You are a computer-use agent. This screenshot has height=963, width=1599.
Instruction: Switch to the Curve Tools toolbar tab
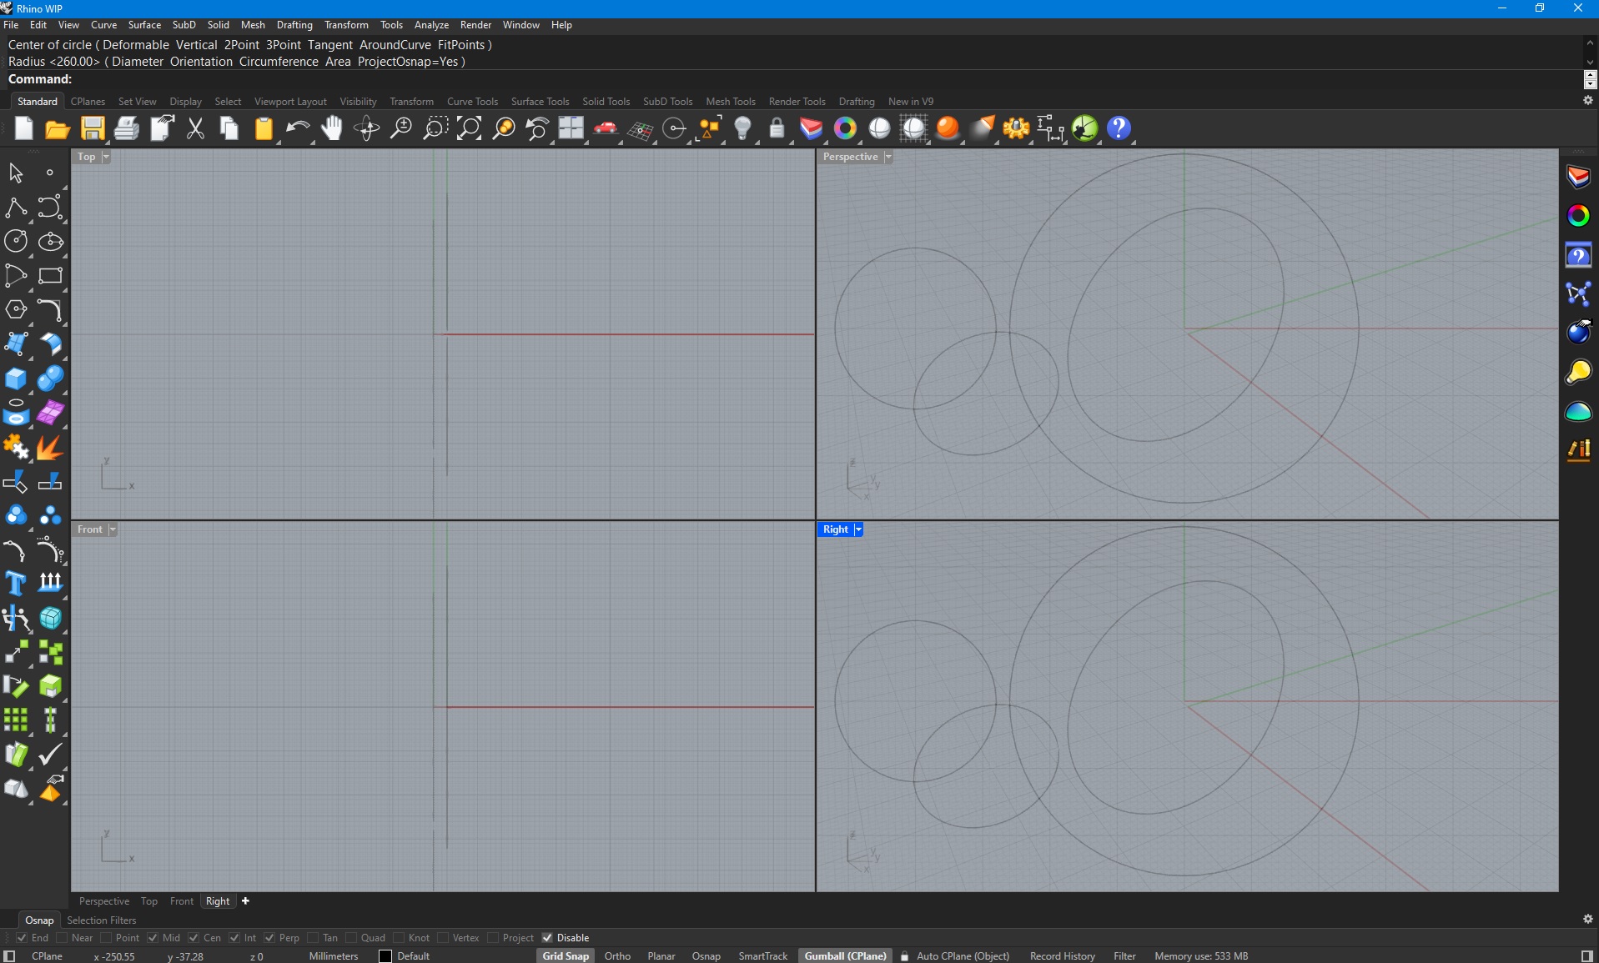click(472, 102)
